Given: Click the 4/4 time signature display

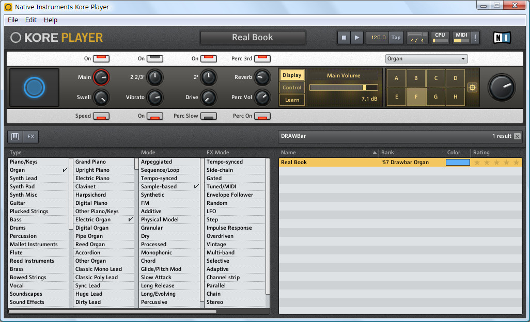Looking at the screenshot, I should coord(417,40).
